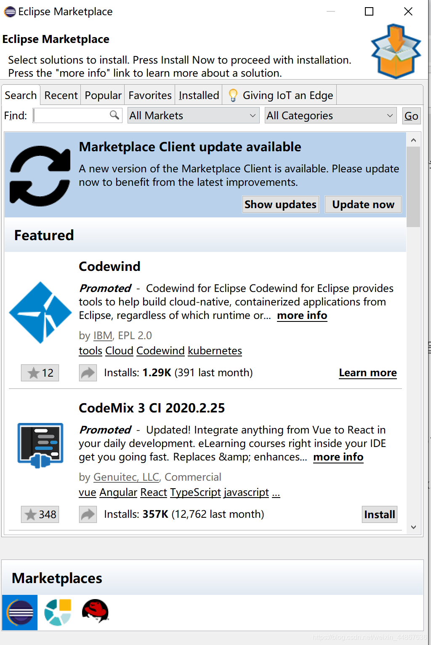Click the kubernetes tag link
Image resolution: width=431 pixels, height=645 pixels.
tap(215, 351)
